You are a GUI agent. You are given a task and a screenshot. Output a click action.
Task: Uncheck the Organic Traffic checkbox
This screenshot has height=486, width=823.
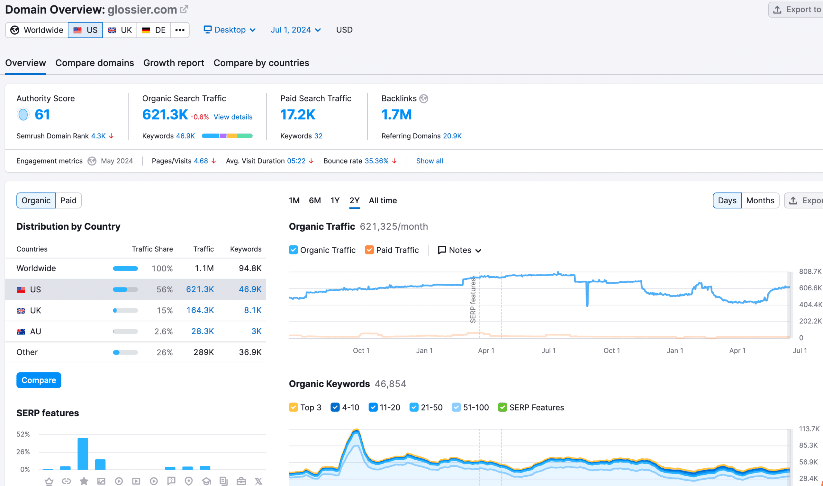click(x=293, y=250)
